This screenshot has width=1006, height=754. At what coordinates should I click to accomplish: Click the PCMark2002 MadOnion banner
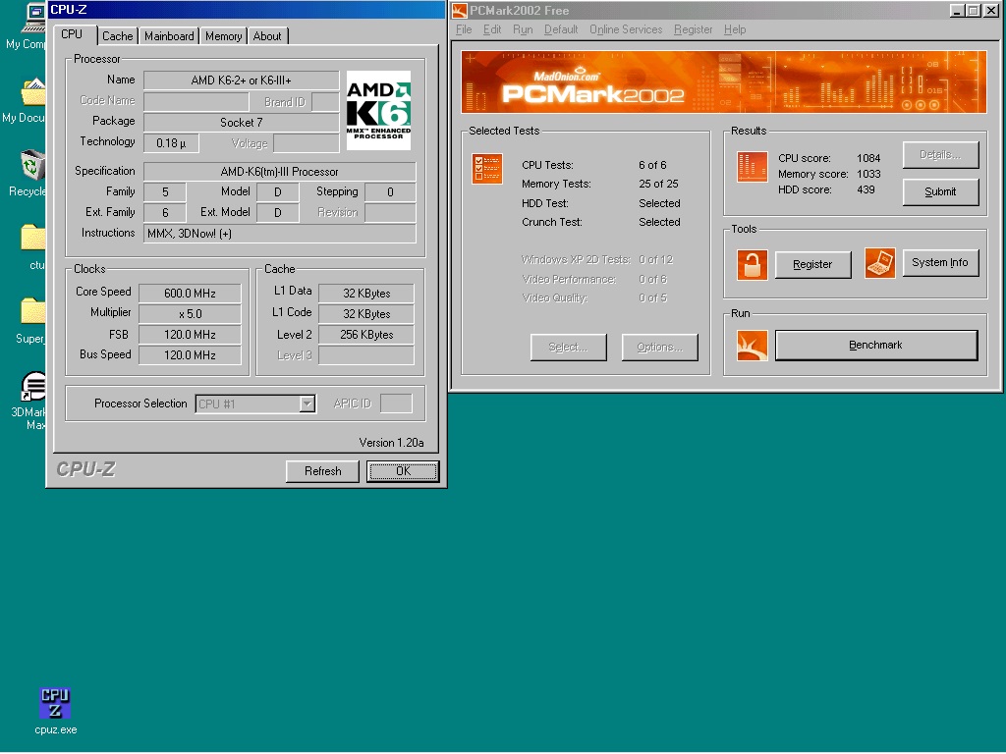coord(724,82)
